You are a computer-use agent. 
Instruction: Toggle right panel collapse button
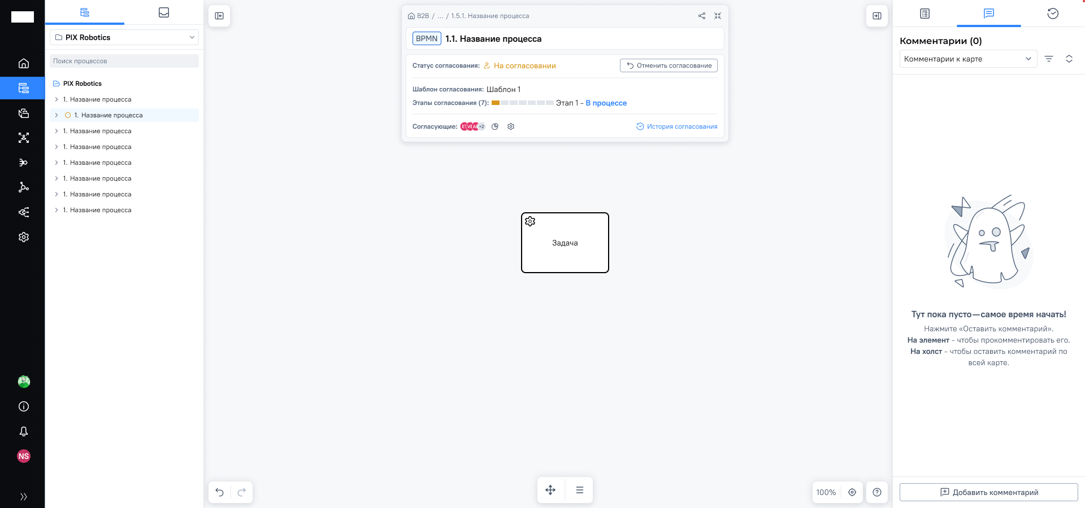coord(877,16)
